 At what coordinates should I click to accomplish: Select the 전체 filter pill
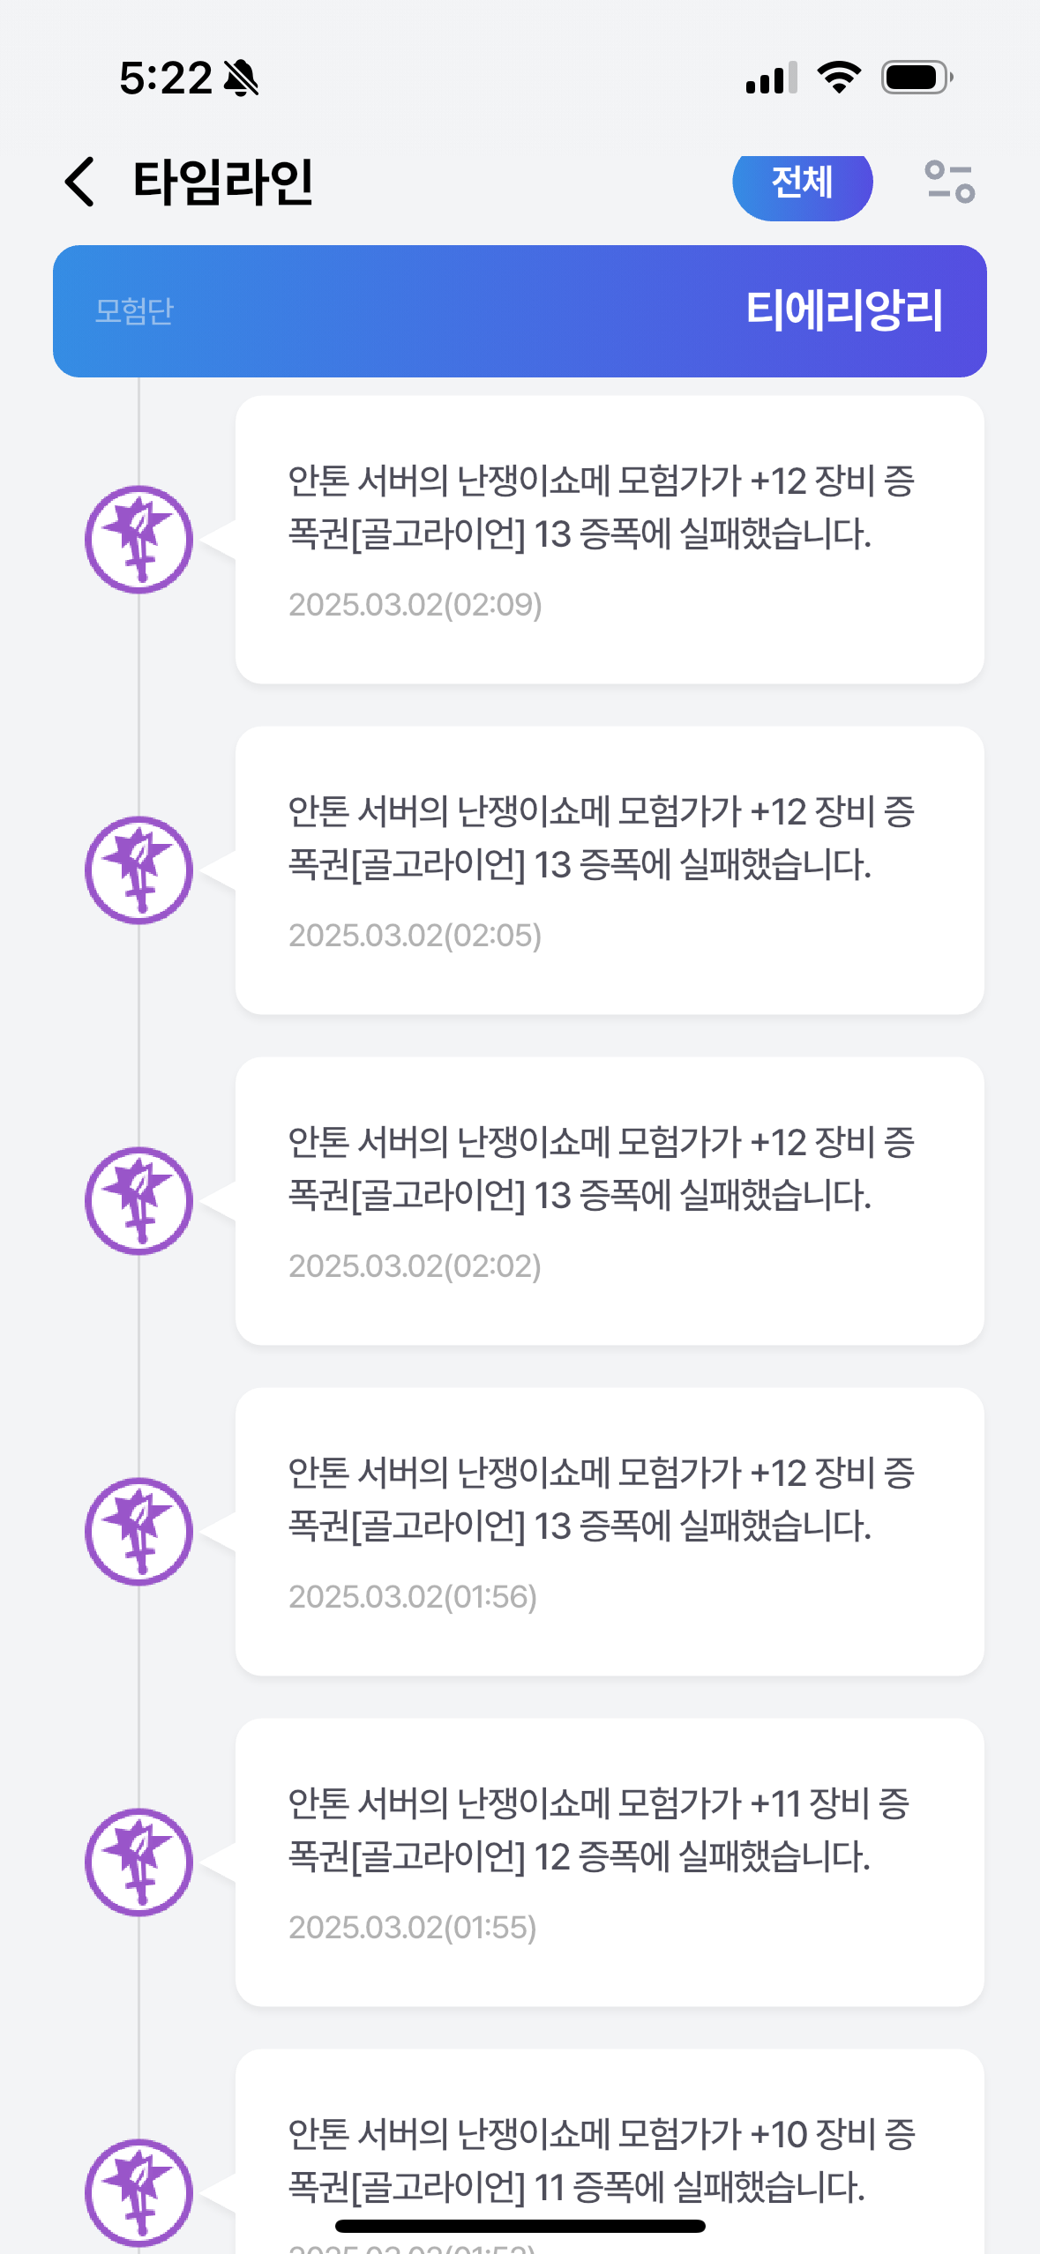(x=802, y=183)
